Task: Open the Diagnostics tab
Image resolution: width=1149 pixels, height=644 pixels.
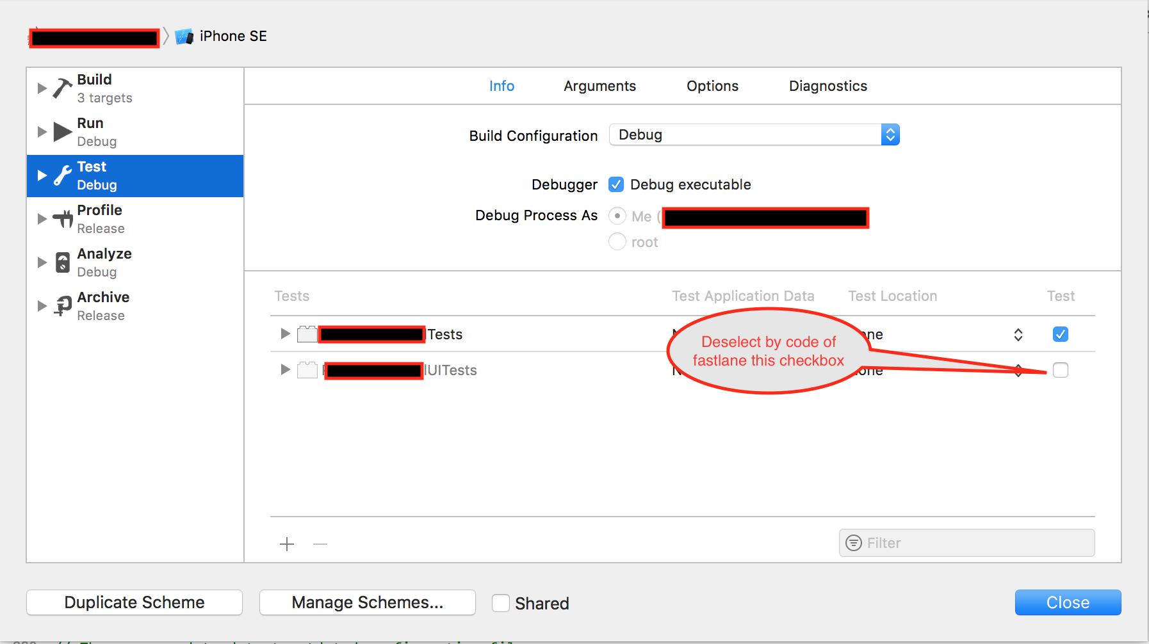Action: point(827,86)
